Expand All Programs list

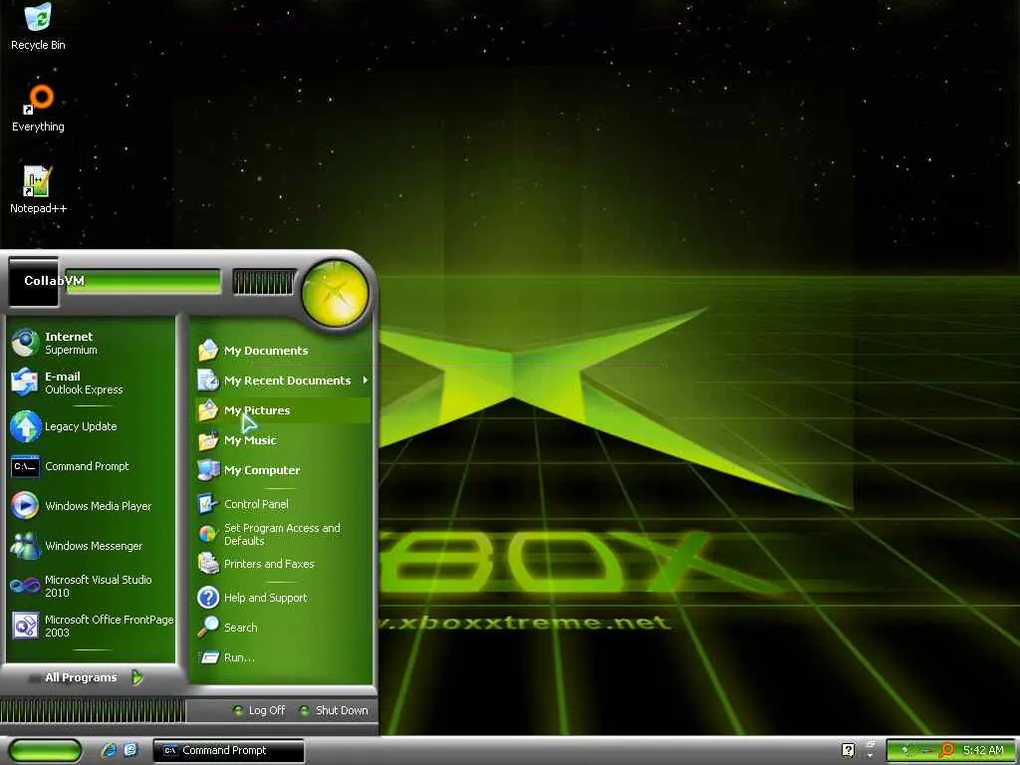(x=93, y=677)
